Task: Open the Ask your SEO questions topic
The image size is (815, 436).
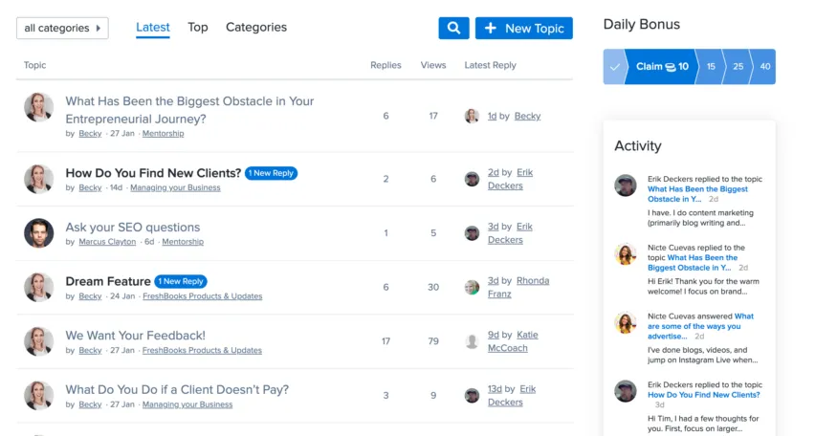Action: point(133,228)
